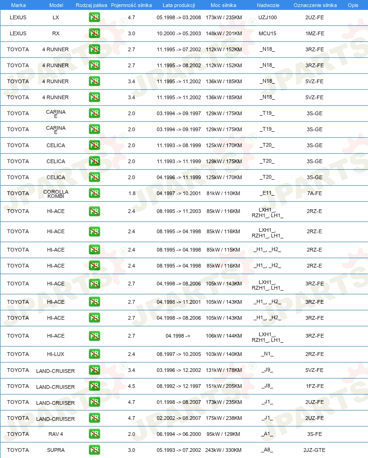
Task: Click fuel icon in the RAV 4 row
Action: pos(95,434)
